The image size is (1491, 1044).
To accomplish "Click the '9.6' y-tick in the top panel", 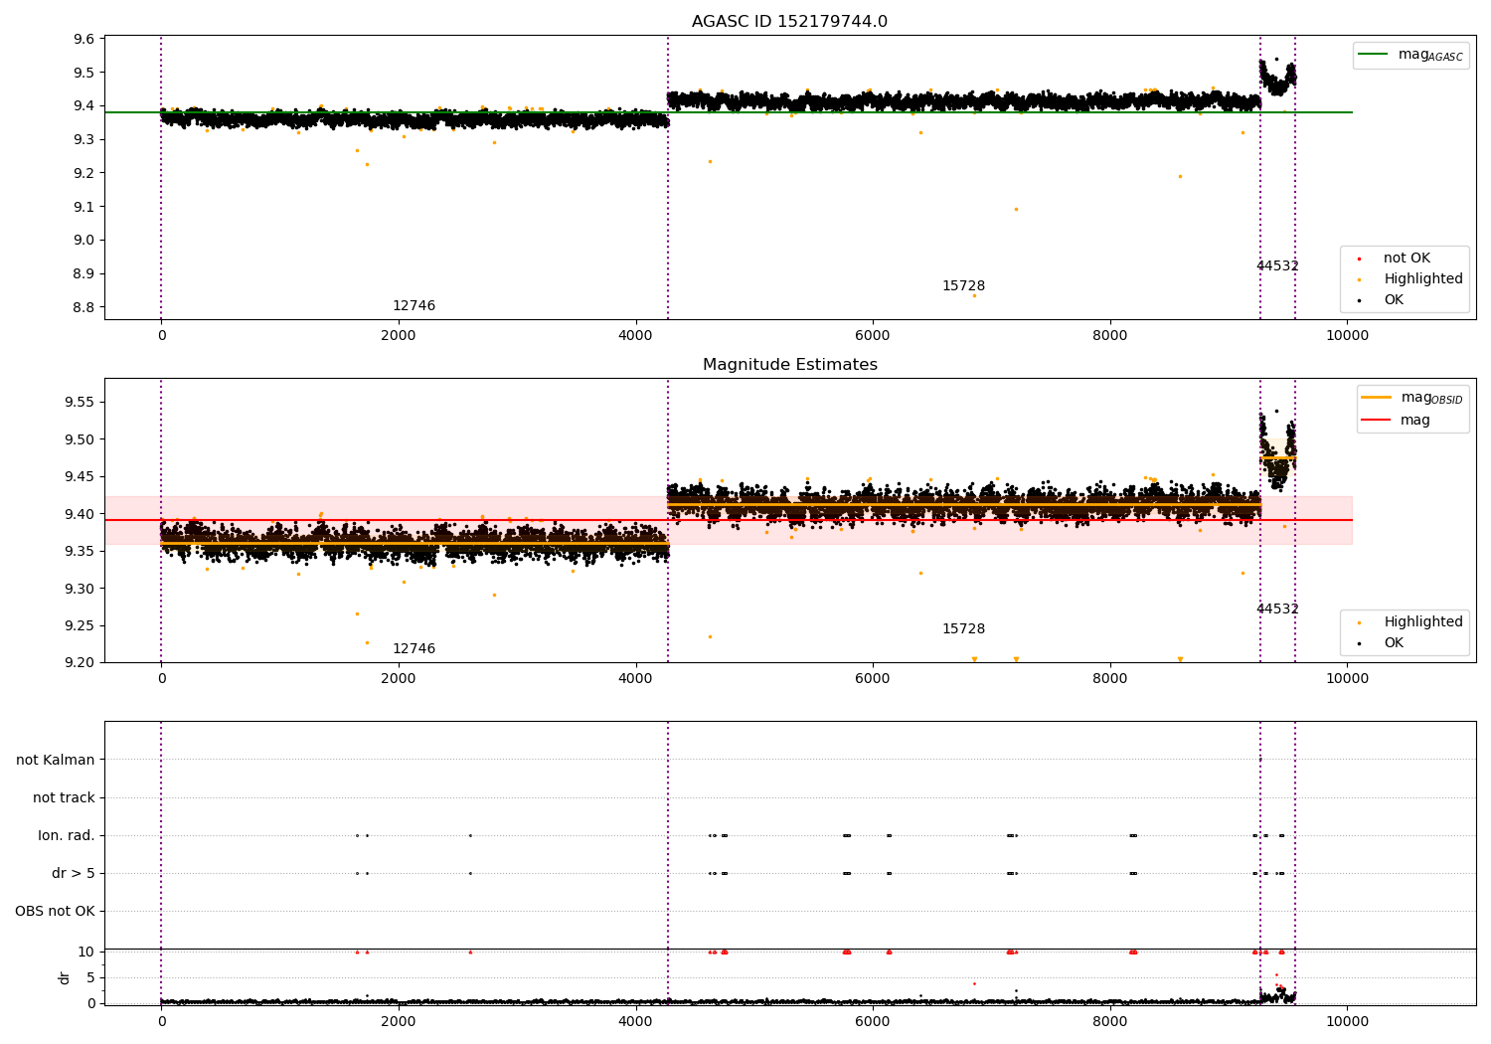I will coord(84,39).
